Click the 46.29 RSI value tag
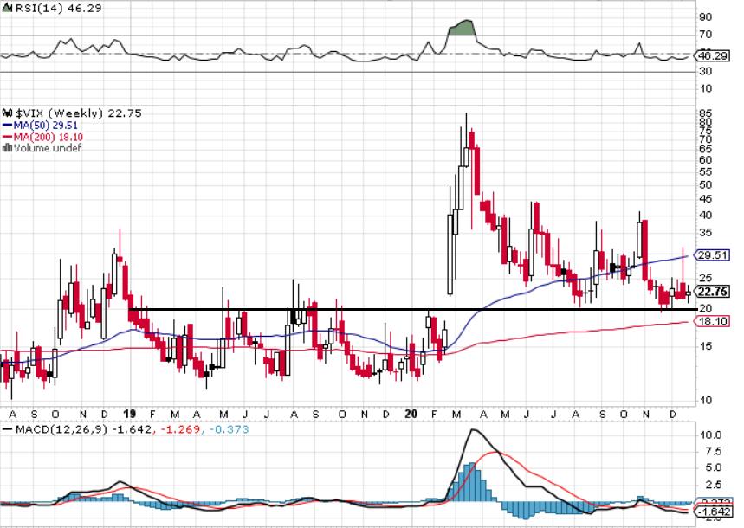Viewport: 744px width, 528px height. pyautogui.click(x=713, y=56)
